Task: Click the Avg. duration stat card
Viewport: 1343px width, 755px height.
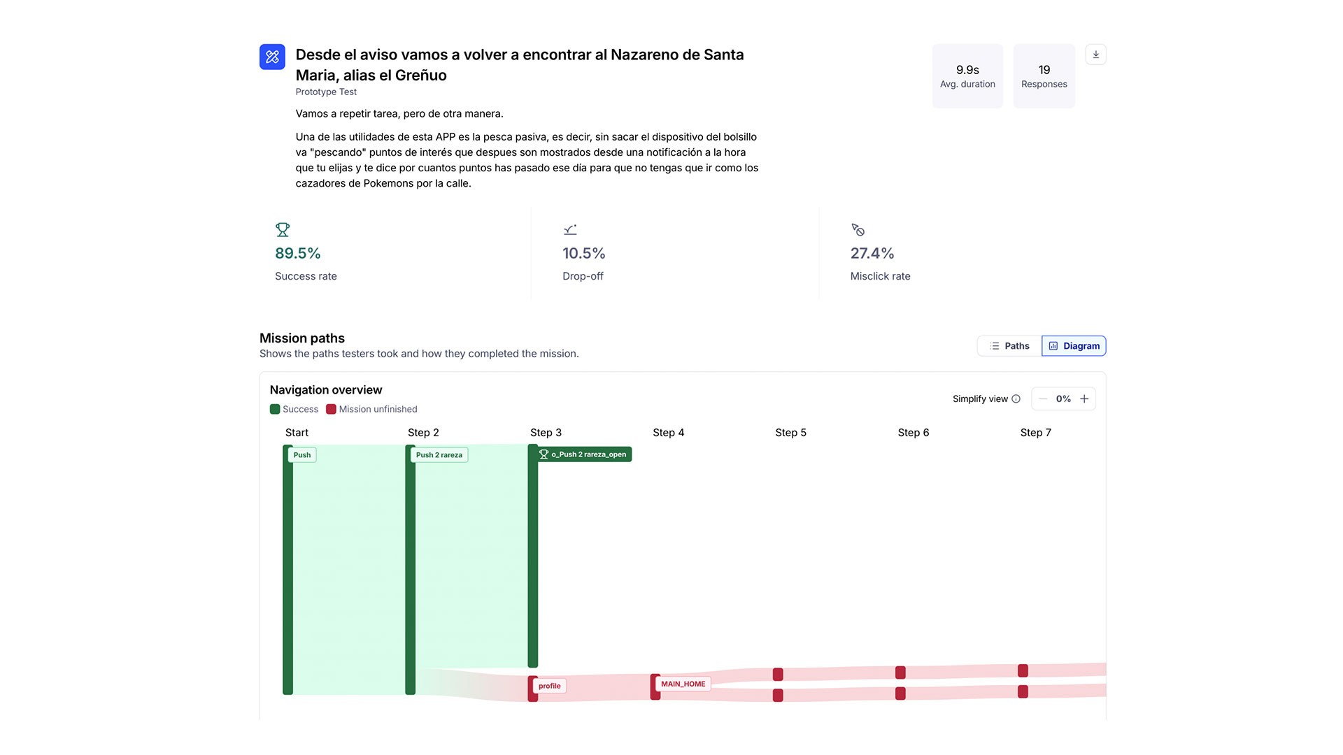Action: (967, 76)
